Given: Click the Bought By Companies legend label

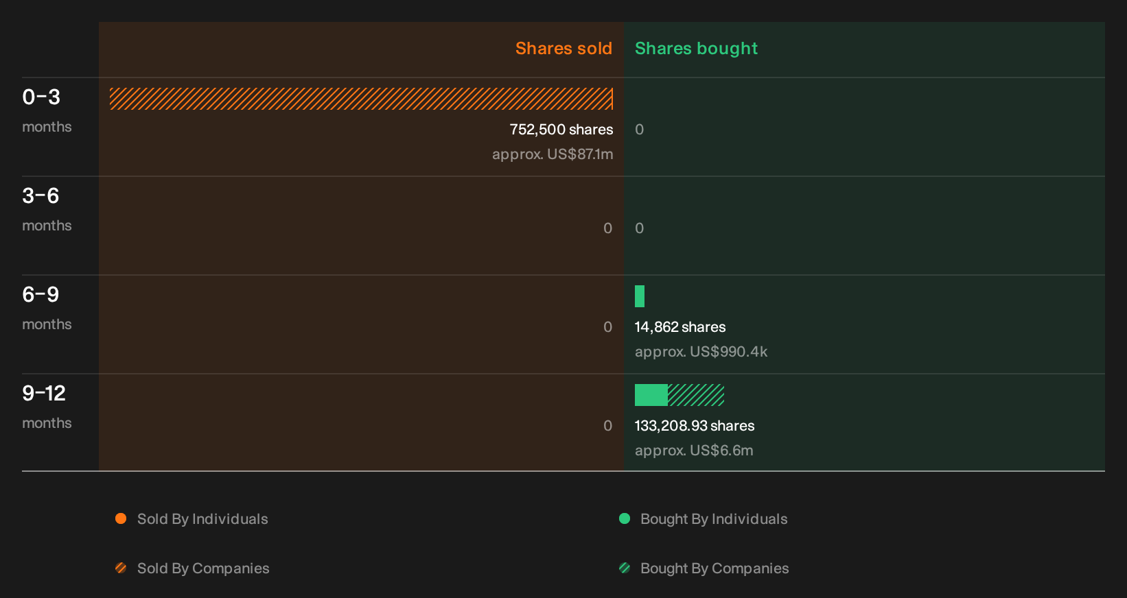Looking at the screenshot, I should pos(714,569).
